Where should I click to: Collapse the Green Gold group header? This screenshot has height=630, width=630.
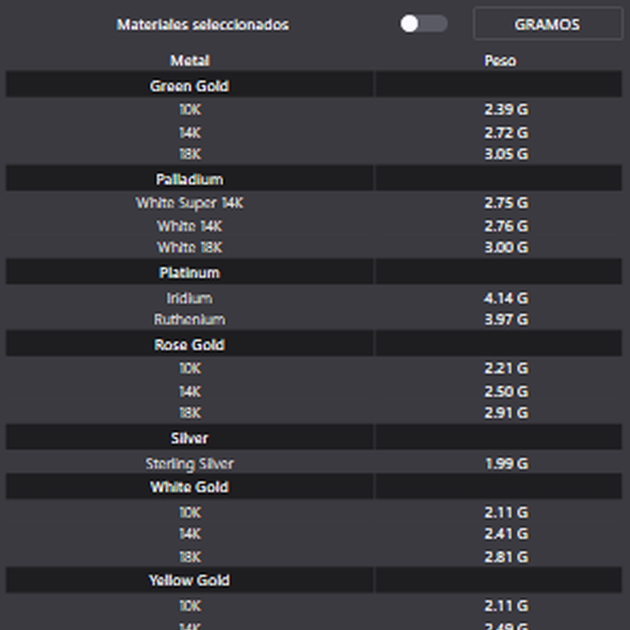pyautogui.click(x=314, y=84)
